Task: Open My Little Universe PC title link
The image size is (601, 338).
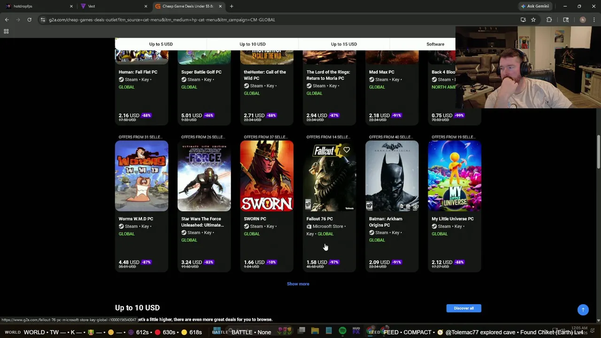Action: click(x=453, y=219)
